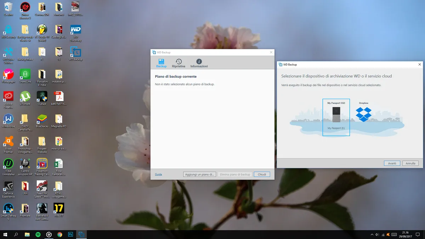Image resolution: width=425 pixels, height=239 pixels.
Task: Open the taskbar clock and date
Action: 406,234
